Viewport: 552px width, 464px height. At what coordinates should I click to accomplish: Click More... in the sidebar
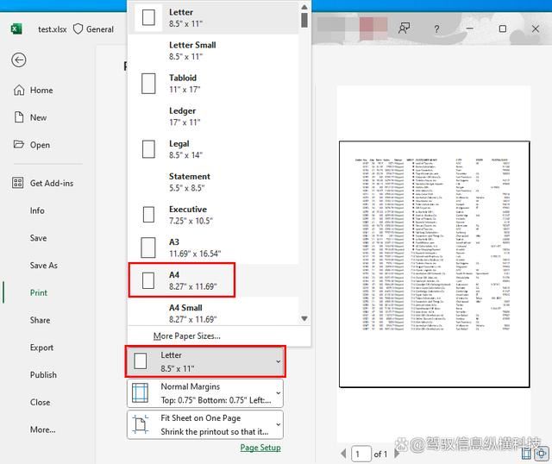[x=42, y=430]
